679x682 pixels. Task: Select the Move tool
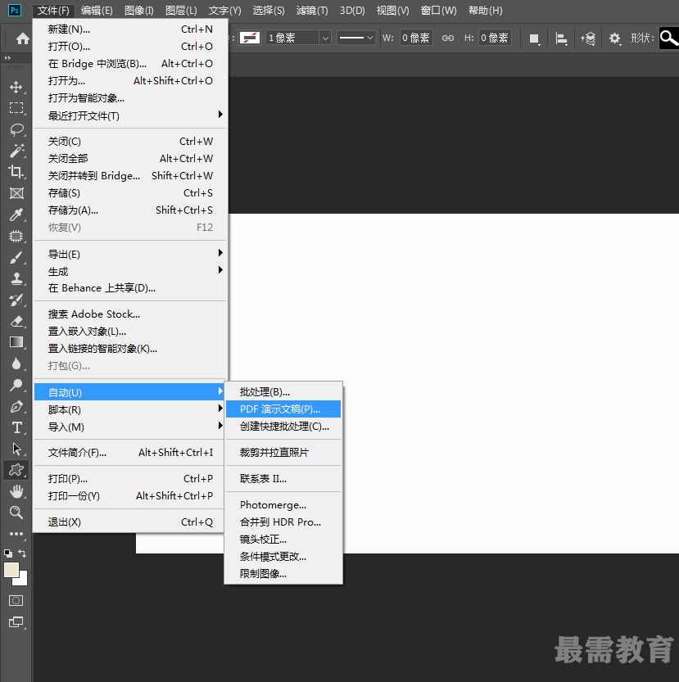[x=16, y=87]
